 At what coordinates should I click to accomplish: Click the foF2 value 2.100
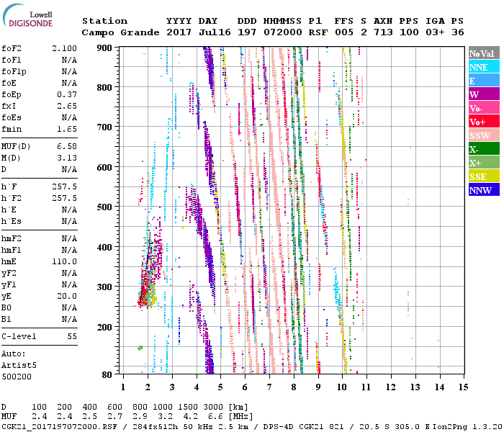(x=64, y=48)
